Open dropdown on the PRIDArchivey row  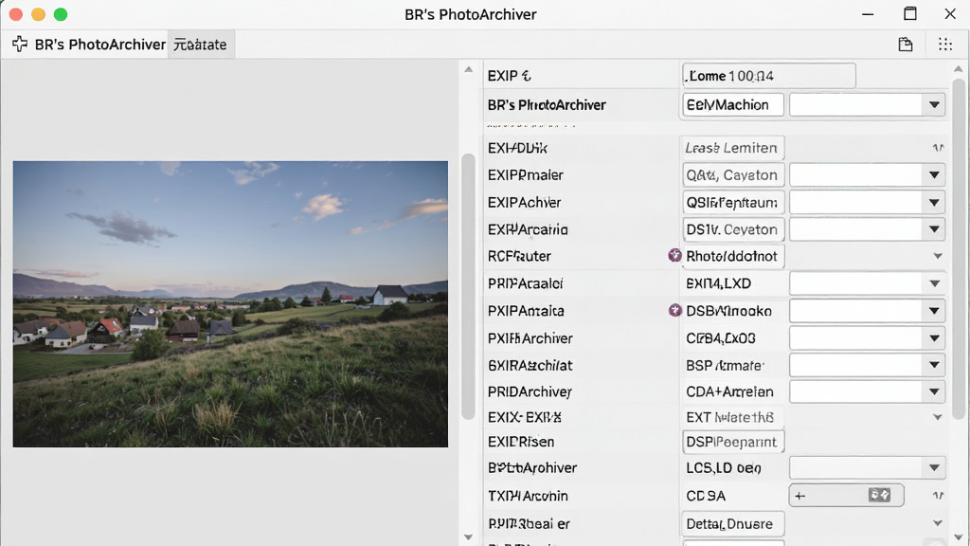tap(934, 391)
